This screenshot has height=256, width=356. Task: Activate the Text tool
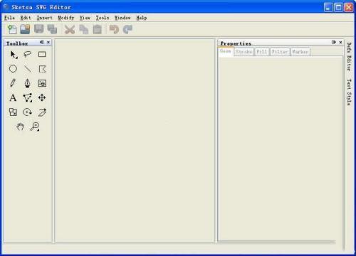click(x=13, y=97)
